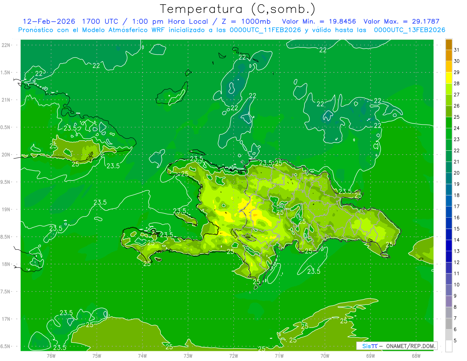The image size is (467, 361).
Task: Click the 22N latitude axis label
Action: [6, 45]
